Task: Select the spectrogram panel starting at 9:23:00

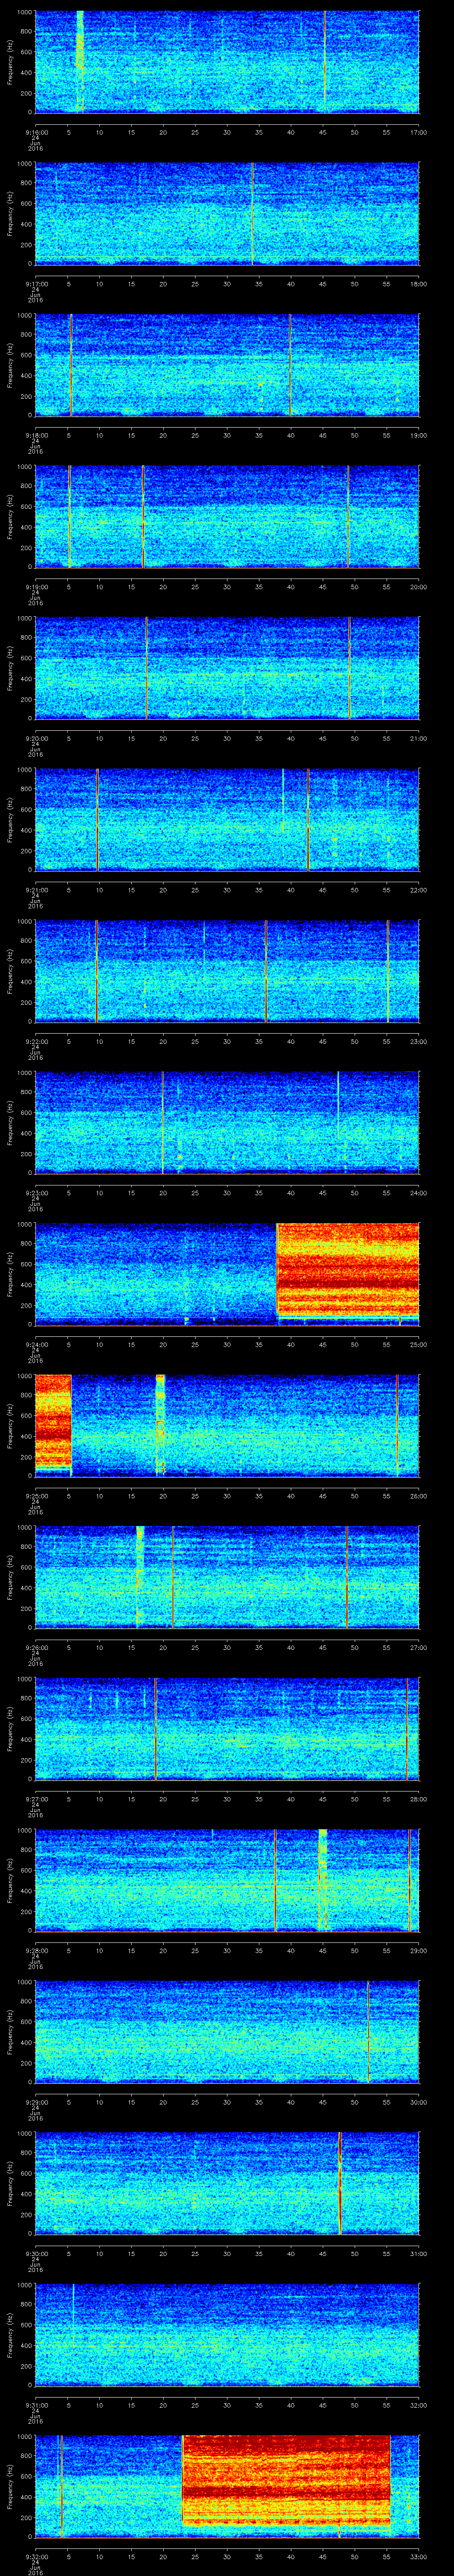Action: pyautogui.click(x=227, y=1122)
